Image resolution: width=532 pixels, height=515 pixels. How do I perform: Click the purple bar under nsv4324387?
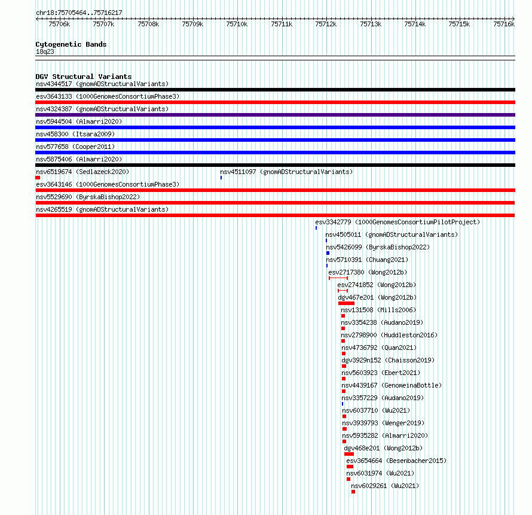(275, 115)
